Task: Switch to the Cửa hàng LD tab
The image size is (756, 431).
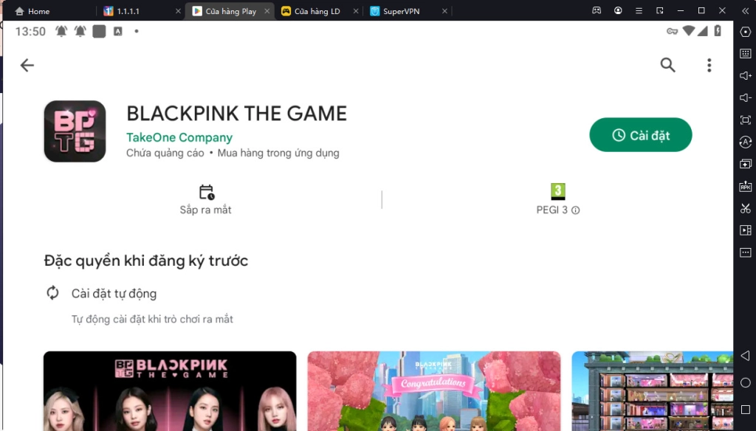Action: click(311, 11)
